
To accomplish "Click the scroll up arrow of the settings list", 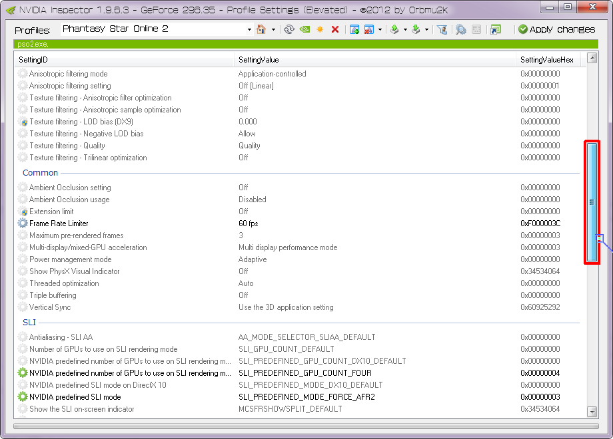I will [592, 58].
